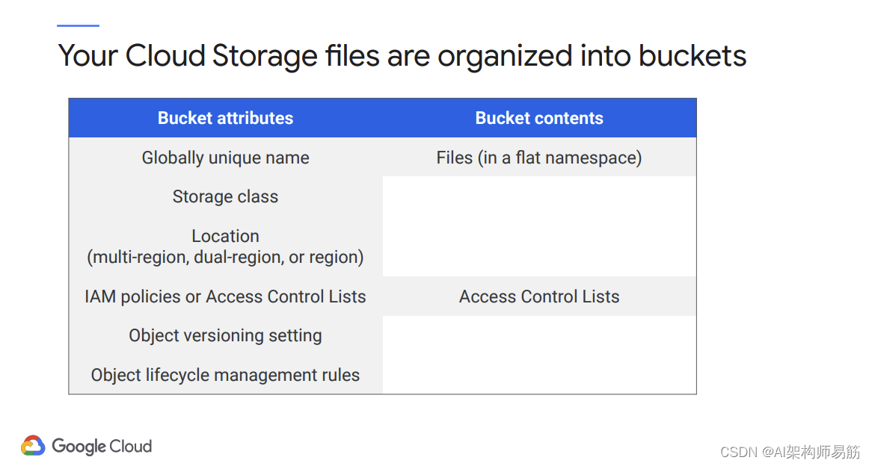Click "Object lifecycle management rules" cell

pos(225,375)
